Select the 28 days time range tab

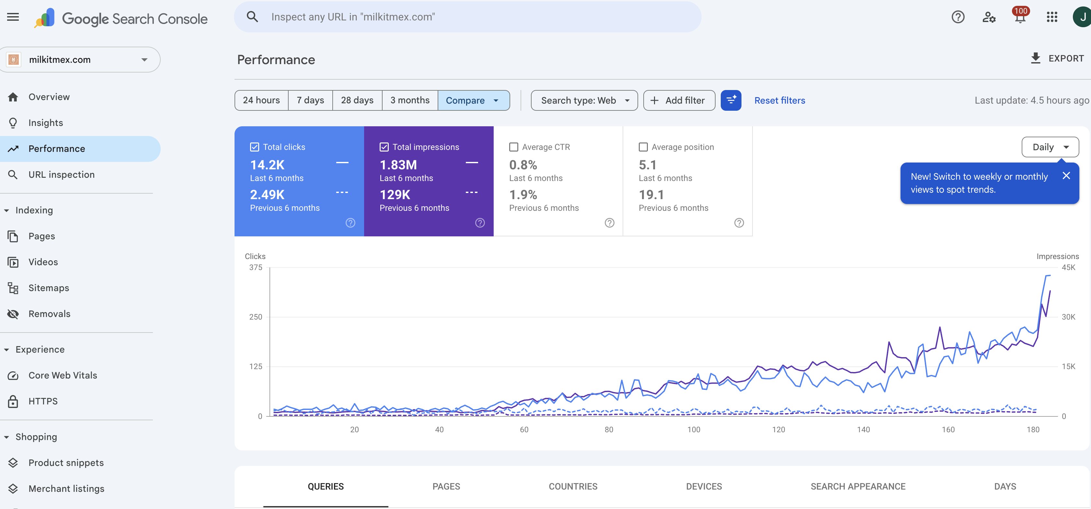[x=357, y=100]
